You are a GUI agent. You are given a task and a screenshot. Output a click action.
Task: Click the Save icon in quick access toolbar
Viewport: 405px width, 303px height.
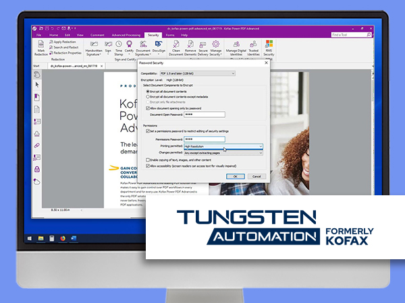(x=47, y=28)
